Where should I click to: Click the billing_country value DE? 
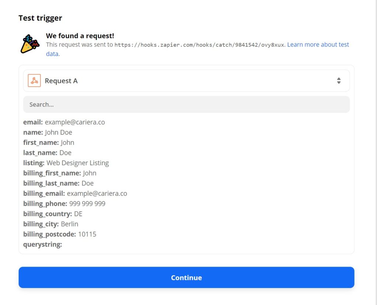(x=78, y=214)
